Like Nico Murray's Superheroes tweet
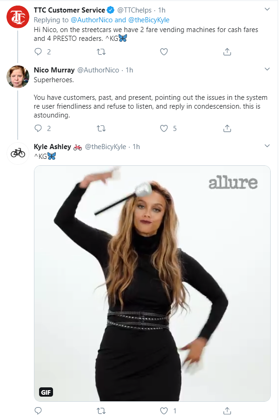Viewport: 280px width, 418px height. click(x=164, y=128)
